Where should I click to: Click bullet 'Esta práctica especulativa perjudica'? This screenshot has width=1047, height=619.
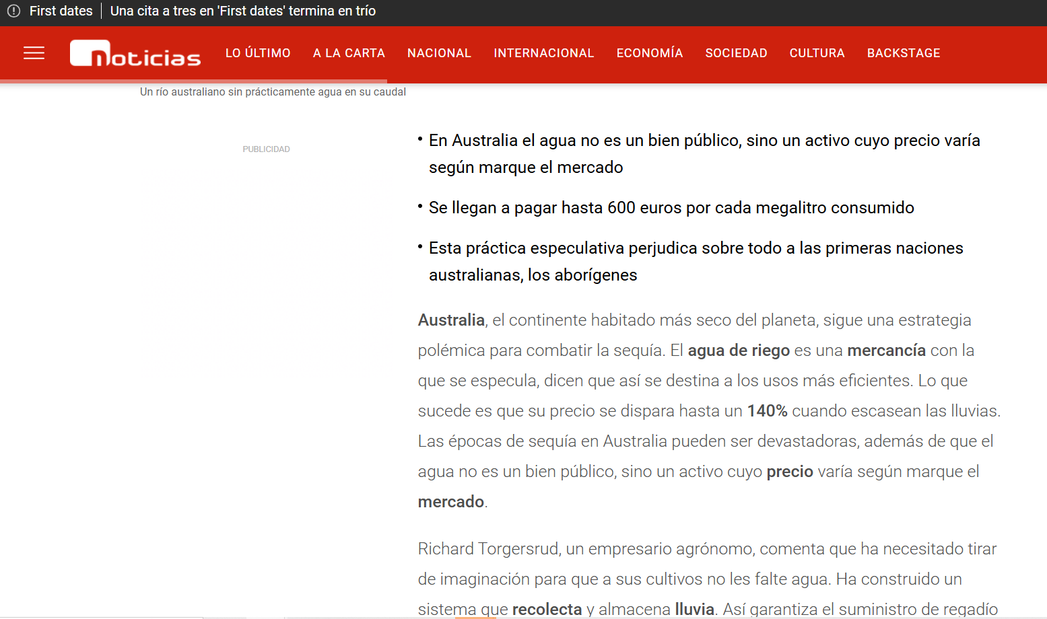click(696, 262)
